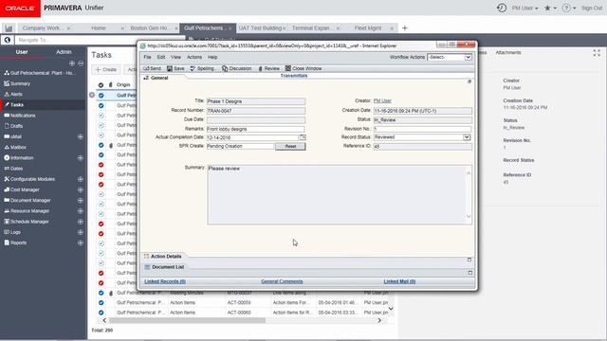Viewport: 607px width, 341px height.
Task: Click the Tasks row gear settings icon
Action: [92, 95]
